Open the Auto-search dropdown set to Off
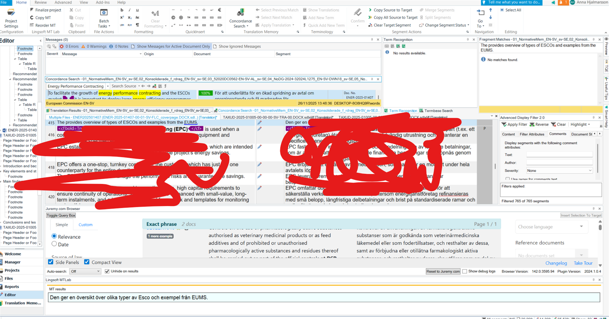 85,271
